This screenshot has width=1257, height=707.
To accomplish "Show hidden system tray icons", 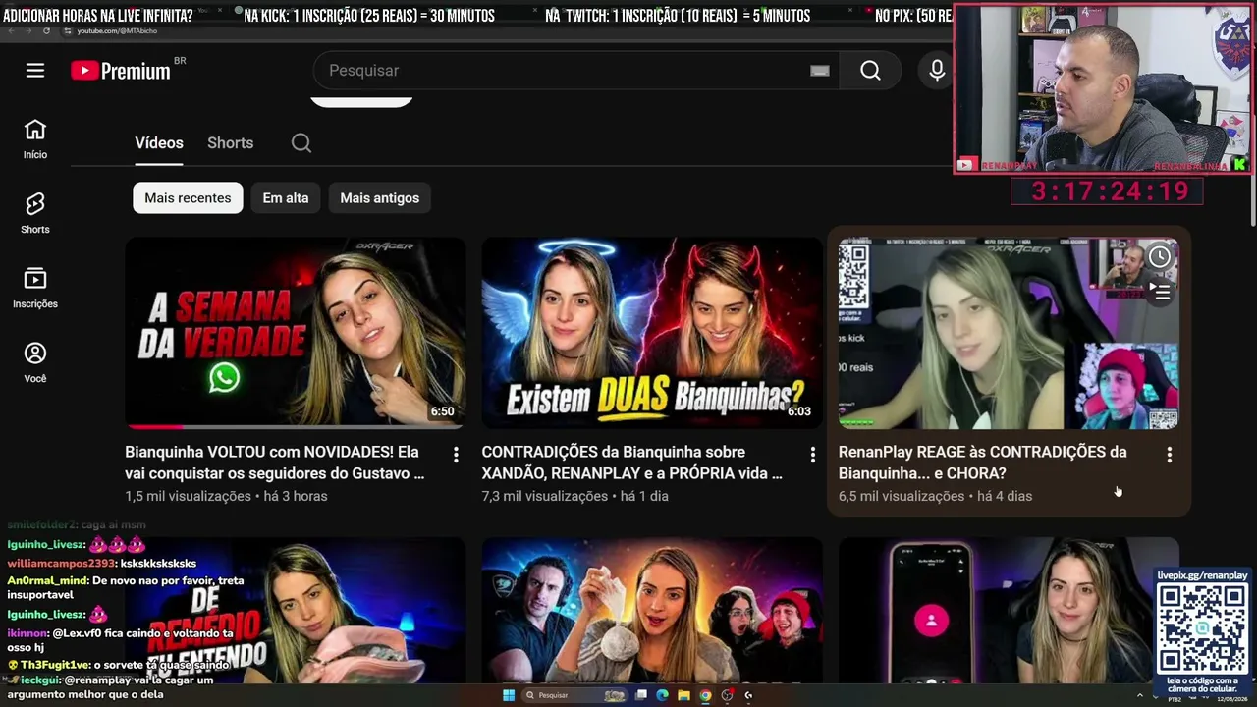I will tap(1140, 695).
